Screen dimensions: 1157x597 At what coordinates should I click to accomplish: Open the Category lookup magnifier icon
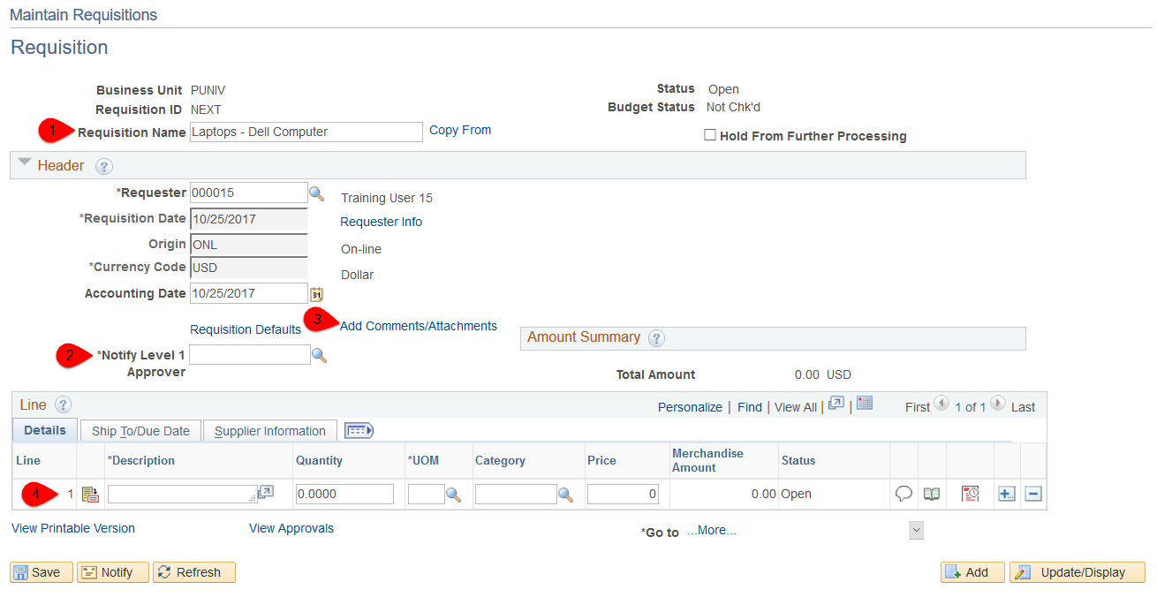pos(566,495)
